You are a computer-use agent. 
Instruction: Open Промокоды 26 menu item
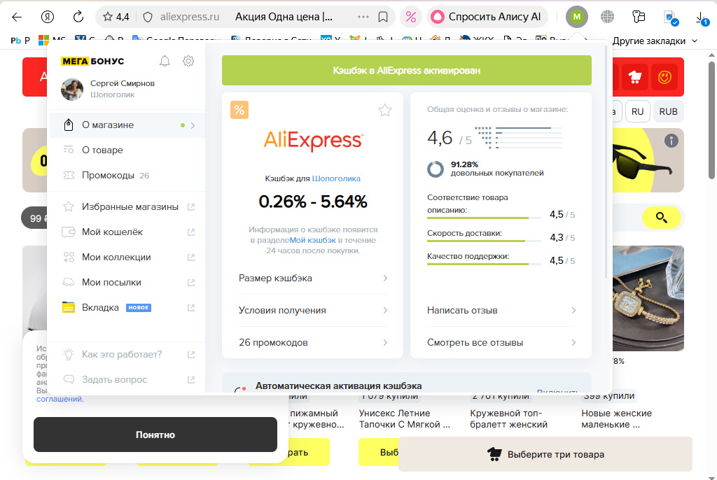(127, 175)
